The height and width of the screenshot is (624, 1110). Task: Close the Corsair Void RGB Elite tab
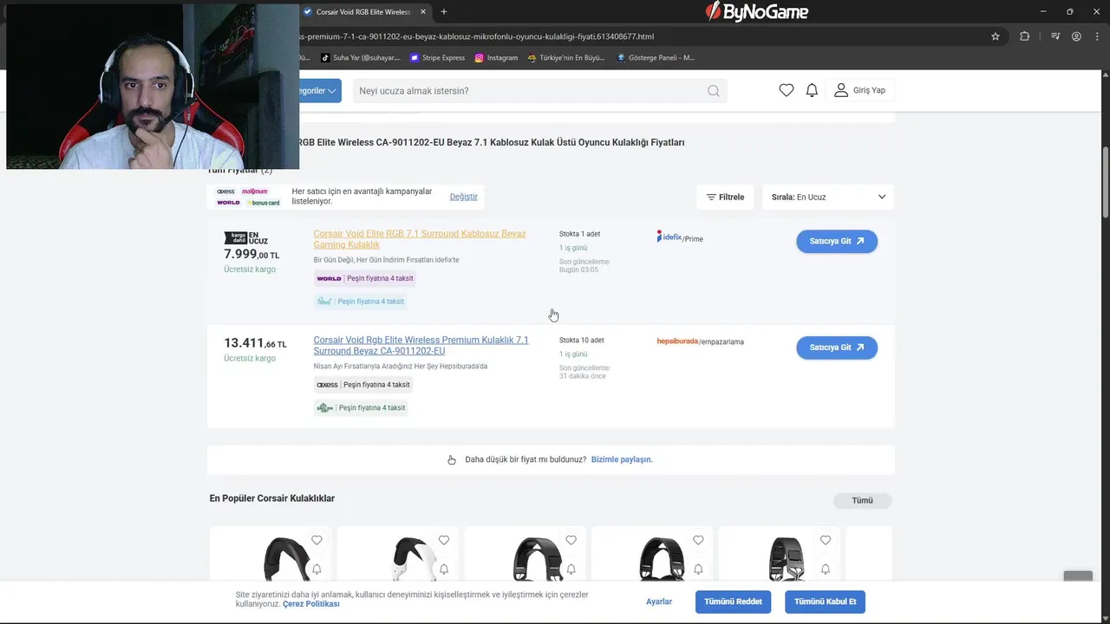point(425,11)
